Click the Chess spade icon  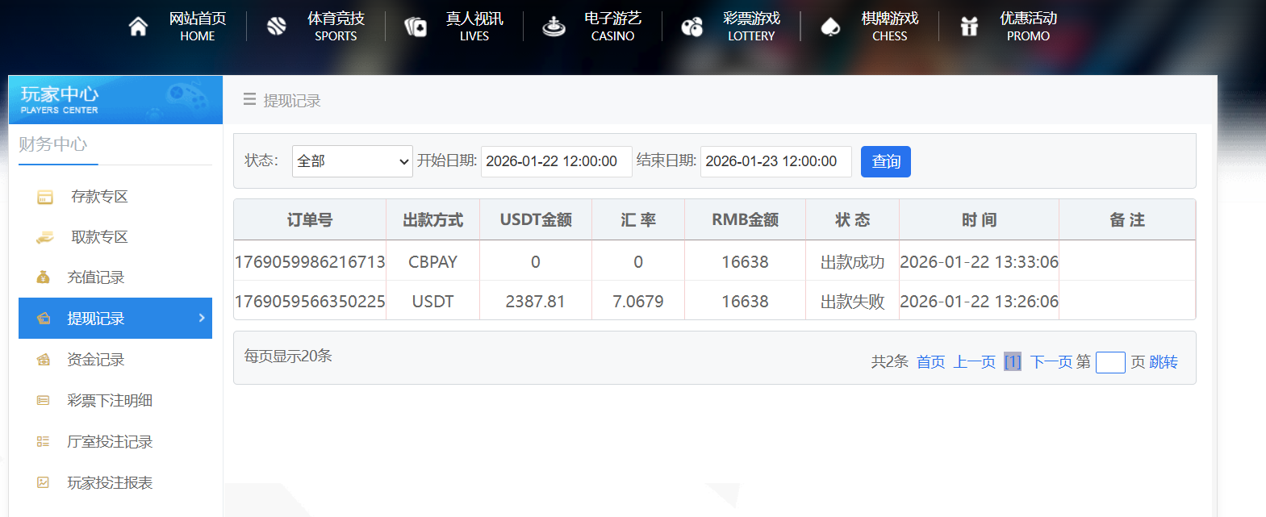[830, 27]
